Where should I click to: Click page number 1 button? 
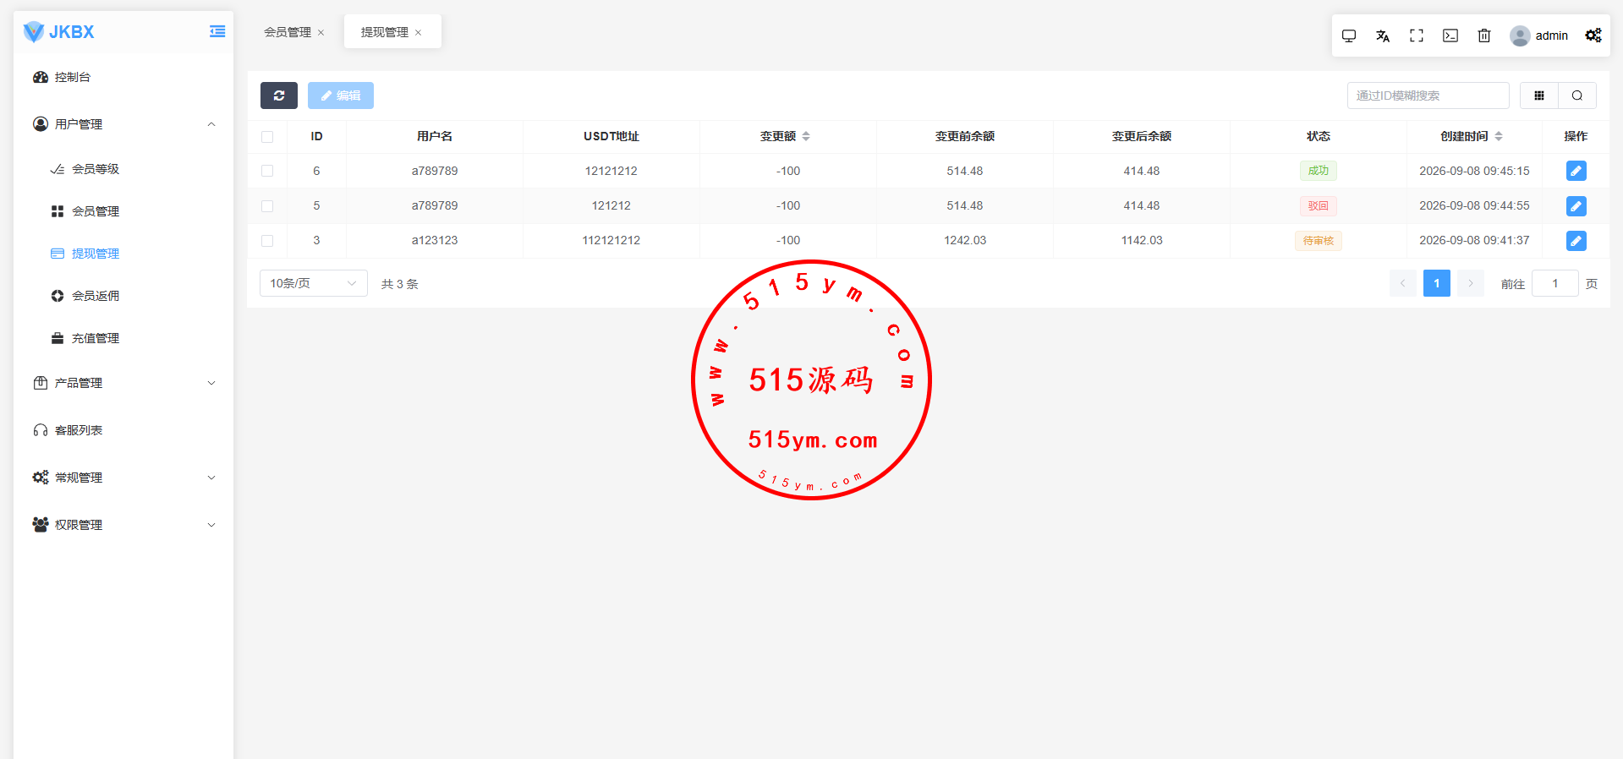(x=1437, y=283)
